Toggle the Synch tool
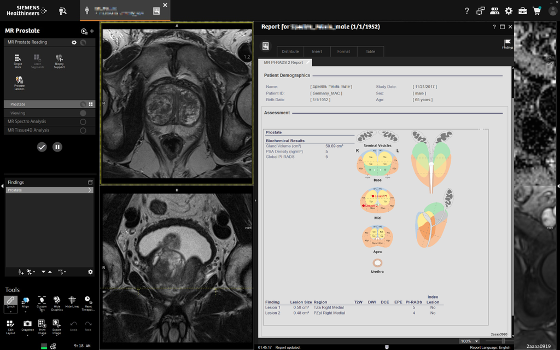The image size is (560, 350). point(10,302)
